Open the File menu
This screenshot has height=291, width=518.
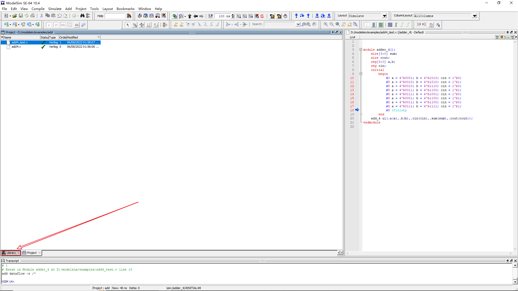[5, 9]
